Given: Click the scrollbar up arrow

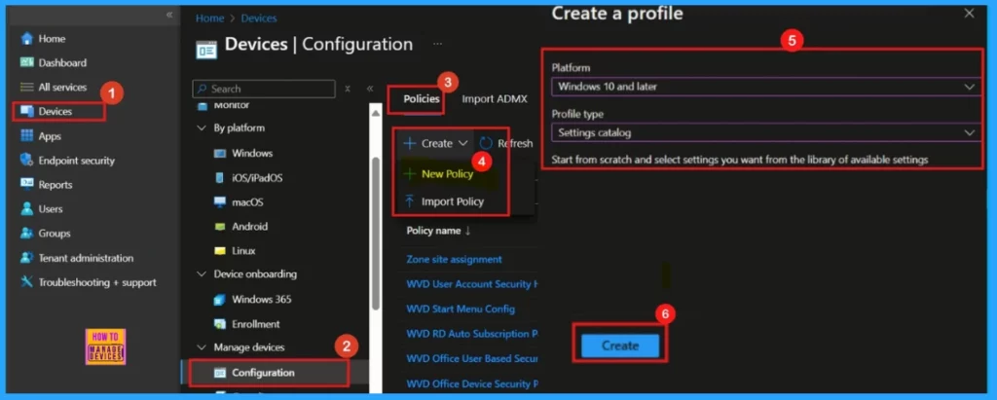Looking at the screenshot, I should 375,113.
